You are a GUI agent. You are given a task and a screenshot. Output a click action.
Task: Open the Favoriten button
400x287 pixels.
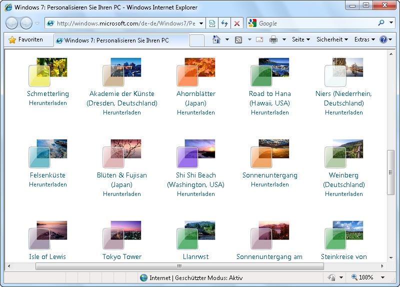tap(26, 39)
